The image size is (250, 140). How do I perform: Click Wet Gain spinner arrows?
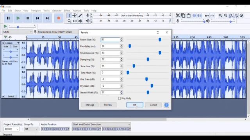point(121,79)
